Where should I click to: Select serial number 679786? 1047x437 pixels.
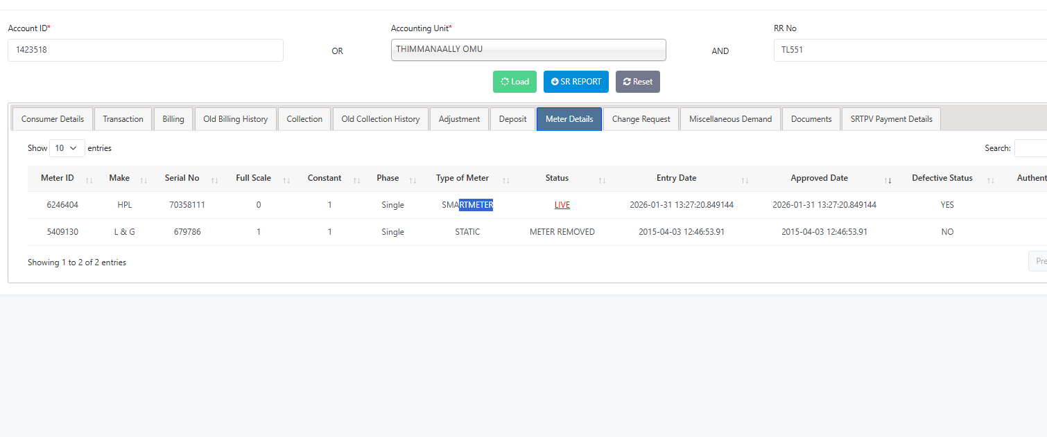(187, 232)
